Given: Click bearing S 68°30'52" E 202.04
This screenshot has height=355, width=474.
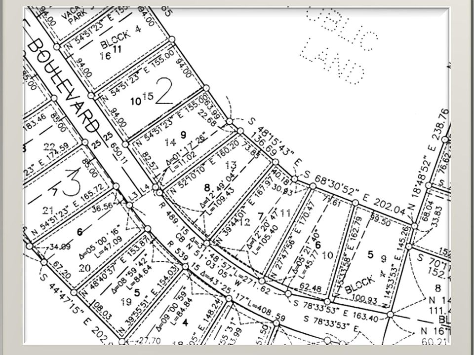Looking at the screenshot, I should (355, 193).
